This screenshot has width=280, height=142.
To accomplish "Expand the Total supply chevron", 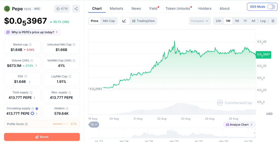I will tap(34, 98).
